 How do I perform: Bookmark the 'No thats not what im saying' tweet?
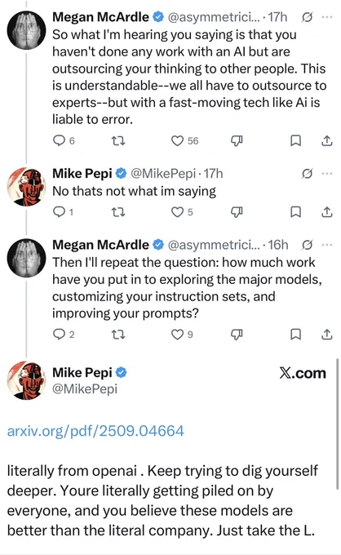point(295,212)
